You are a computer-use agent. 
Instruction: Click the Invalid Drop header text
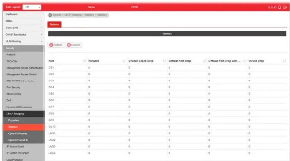[256, 61]
